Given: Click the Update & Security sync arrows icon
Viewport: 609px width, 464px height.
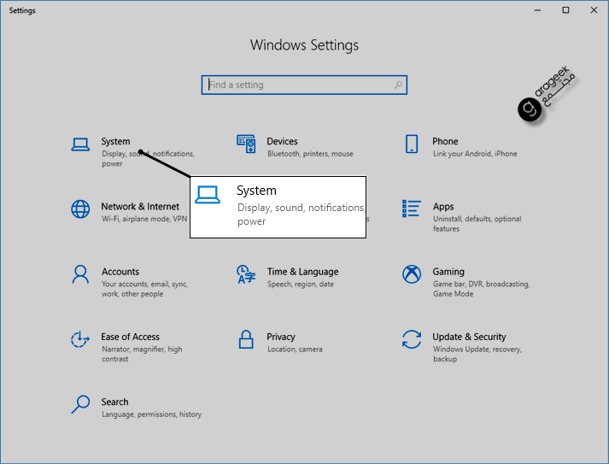Looking at the screenshot, I should [412, 339].
